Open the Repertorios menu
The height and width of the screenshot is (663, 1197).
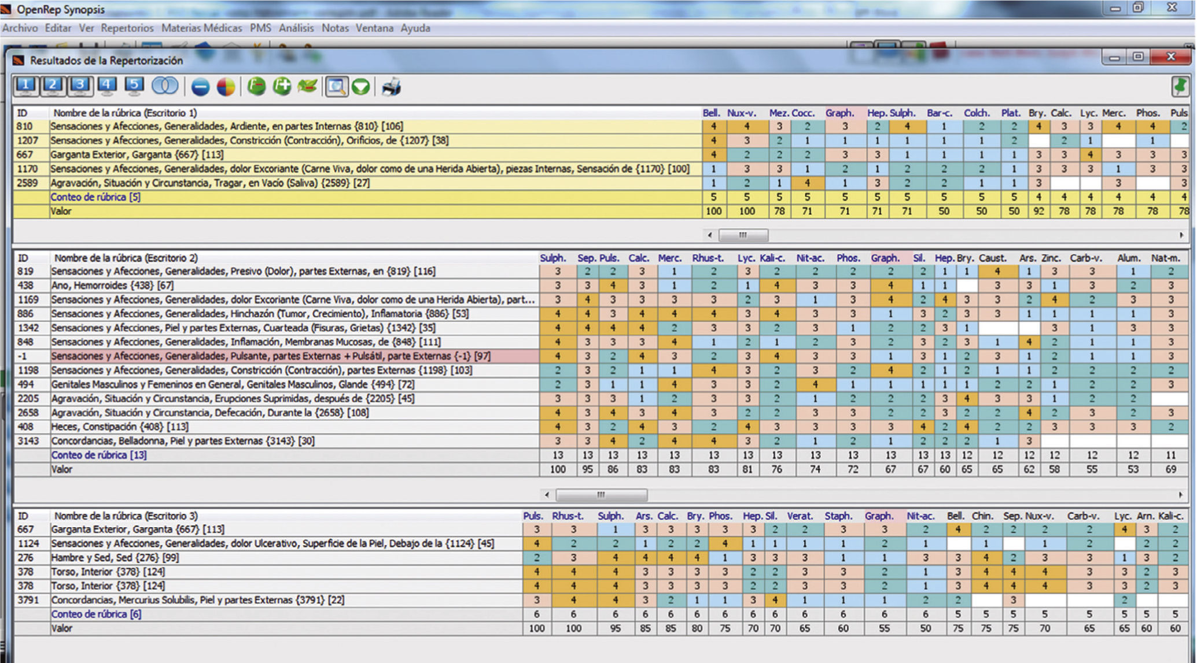tap(127, 28)
